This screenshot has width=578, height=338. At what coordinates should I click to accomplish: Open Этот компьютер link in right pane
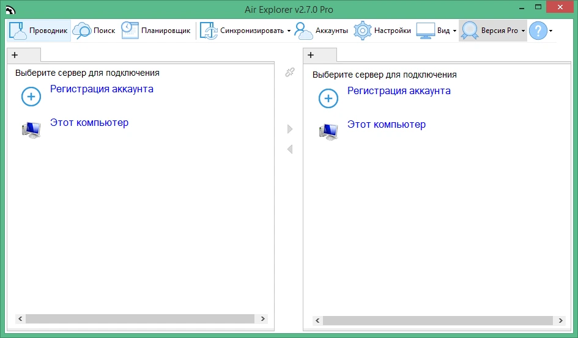point(387,125)
